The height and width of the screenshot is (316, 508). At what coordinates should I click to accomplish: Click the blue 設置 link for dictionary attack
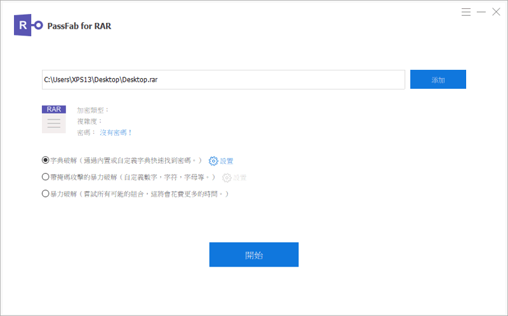(x=227, y=161)
